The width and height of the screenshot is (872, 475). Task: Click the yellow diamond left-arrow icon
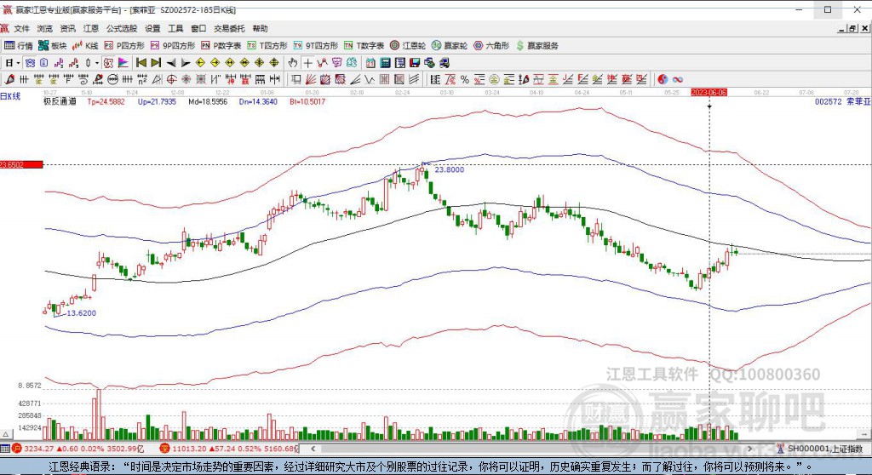click(200, 63)
